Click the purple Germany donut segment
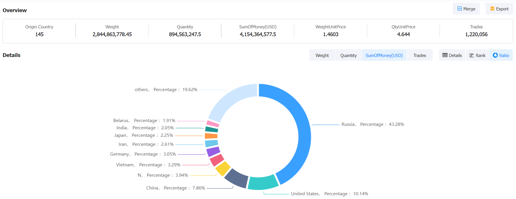This screenshot has width=516, height=199. coord(213,151)
